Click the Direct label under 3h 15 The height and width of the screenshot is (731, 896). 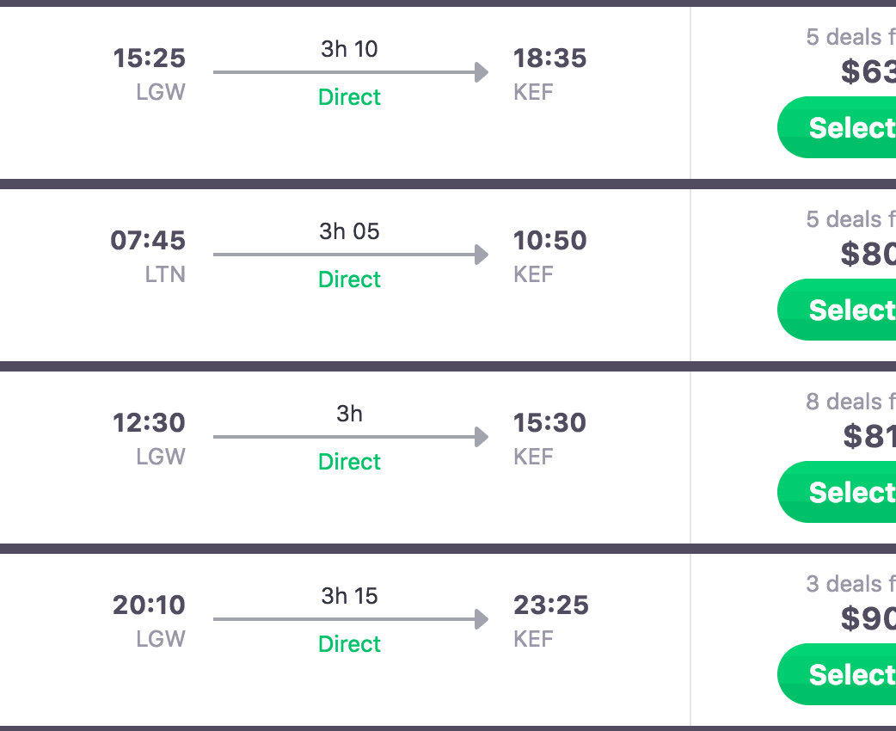(349, 644)
